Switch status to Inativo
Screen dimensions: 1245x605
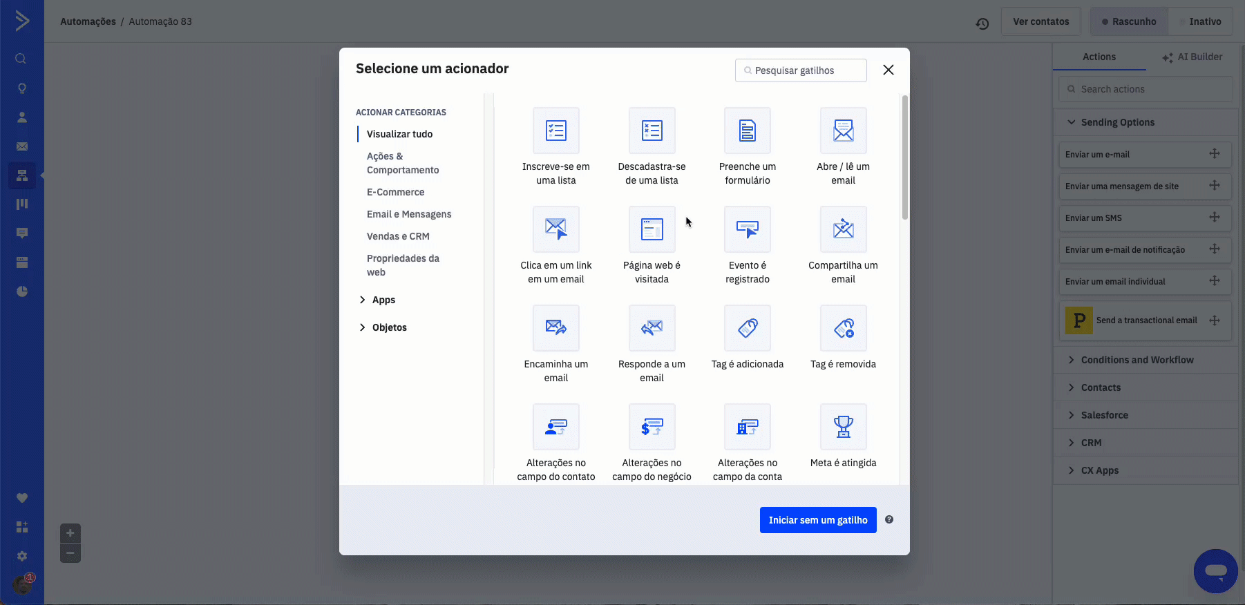(1199, 22)
